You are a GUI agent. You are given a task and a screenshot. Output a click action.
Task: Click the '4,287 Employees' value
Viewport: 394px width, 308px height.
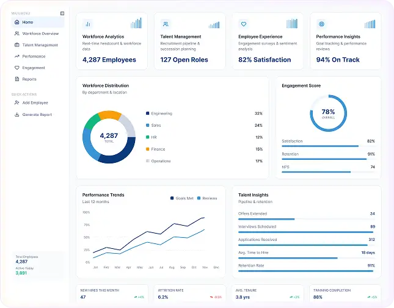pos(109,60)
